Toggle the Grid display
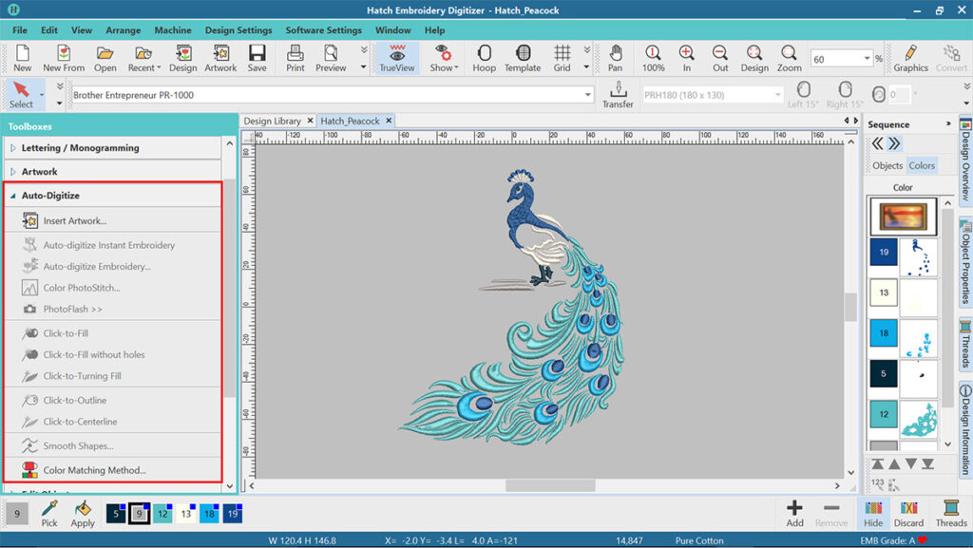973x548 pixels. (x=563, y=57)
